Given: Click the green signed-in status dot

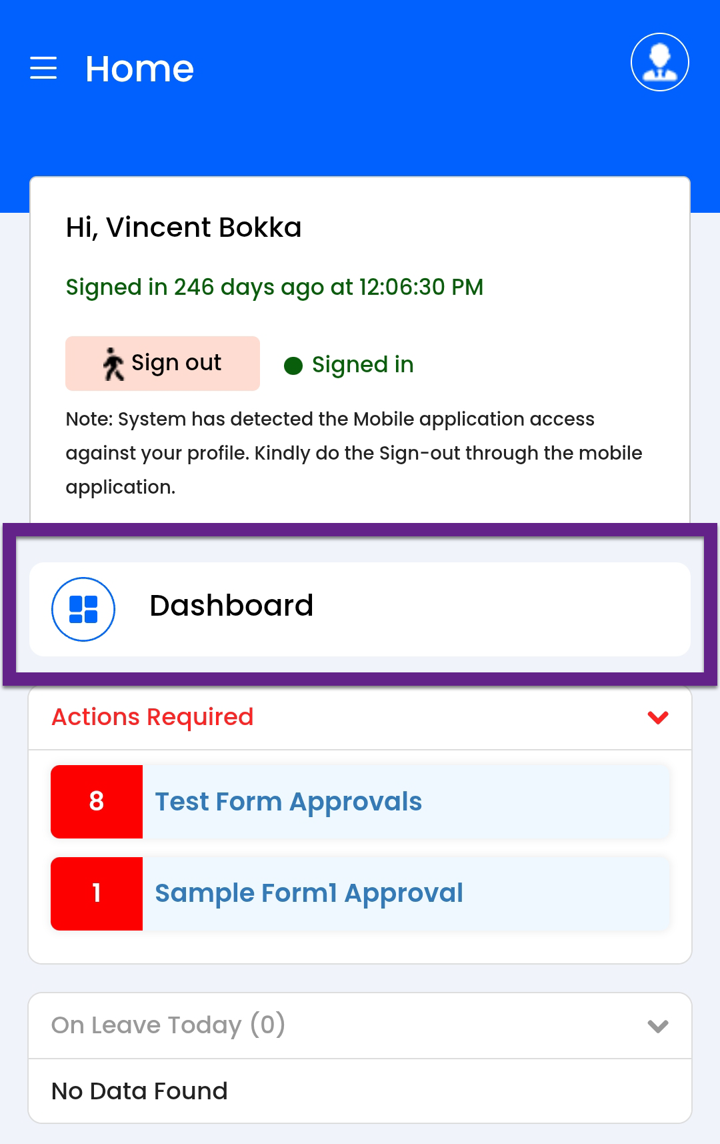Looking at the screenshot, I should click(293, 366).
